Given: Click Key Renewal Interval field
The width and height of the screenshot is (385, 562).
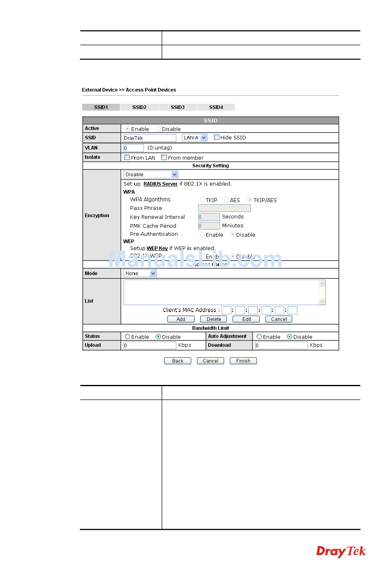Looking at the screenshot, I should point(209,217).
